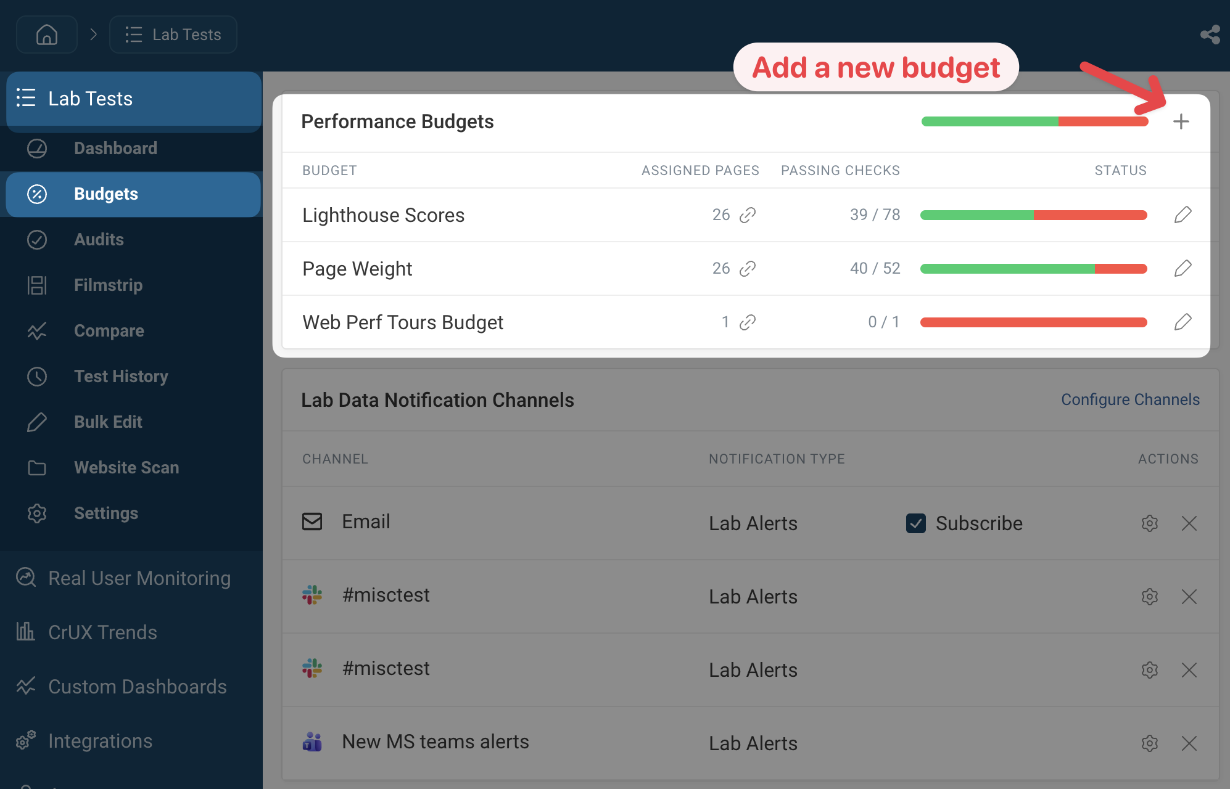The height and width of the screenshot is (789, 1230).
Task: Click the share icon top right
Action: point(1210,35)
